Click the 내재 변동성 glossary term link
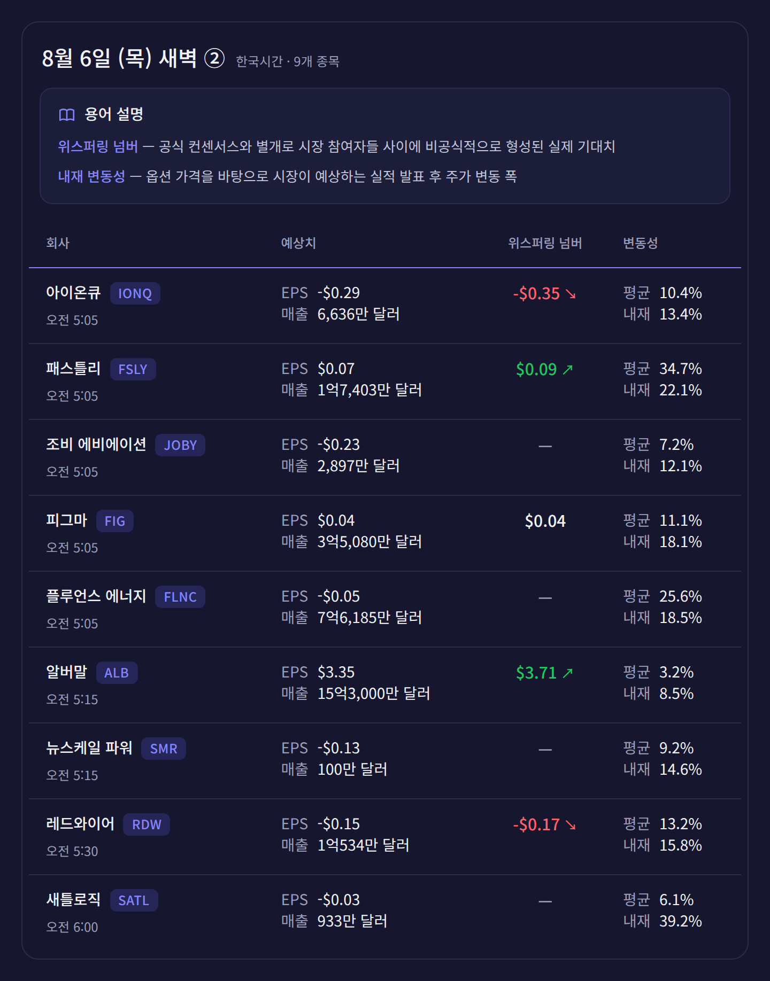This screenshot has height=981, width=770. point(91,176)
